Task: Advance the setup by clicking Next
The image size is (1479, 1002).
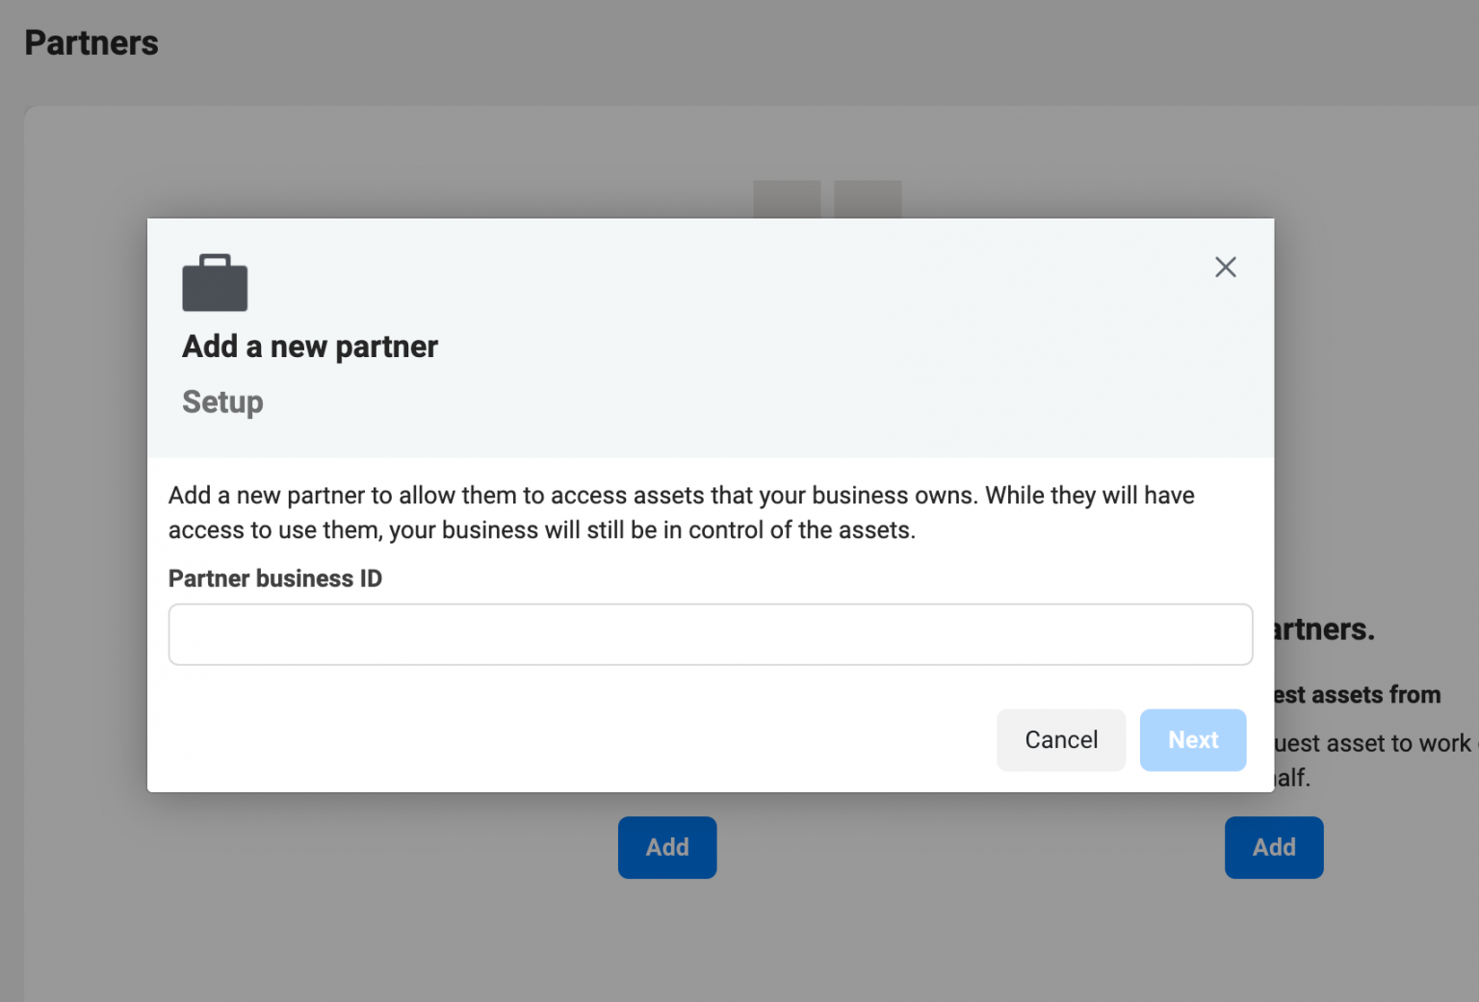Action: (x=1193, y=739)
